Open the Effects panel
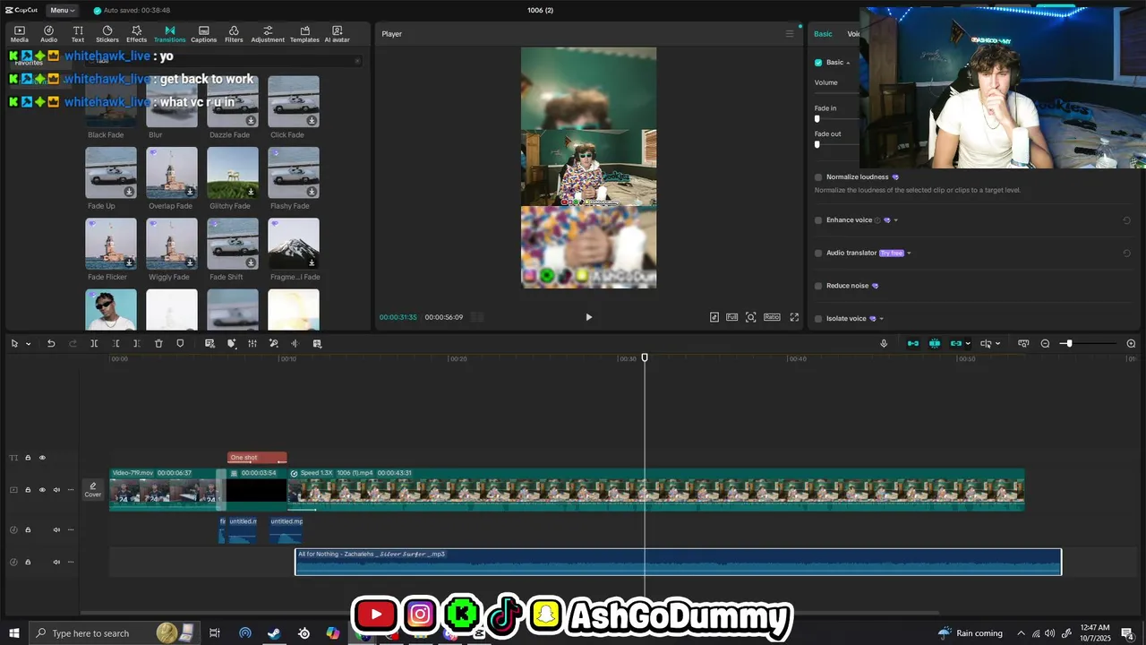 coord(136,34)
